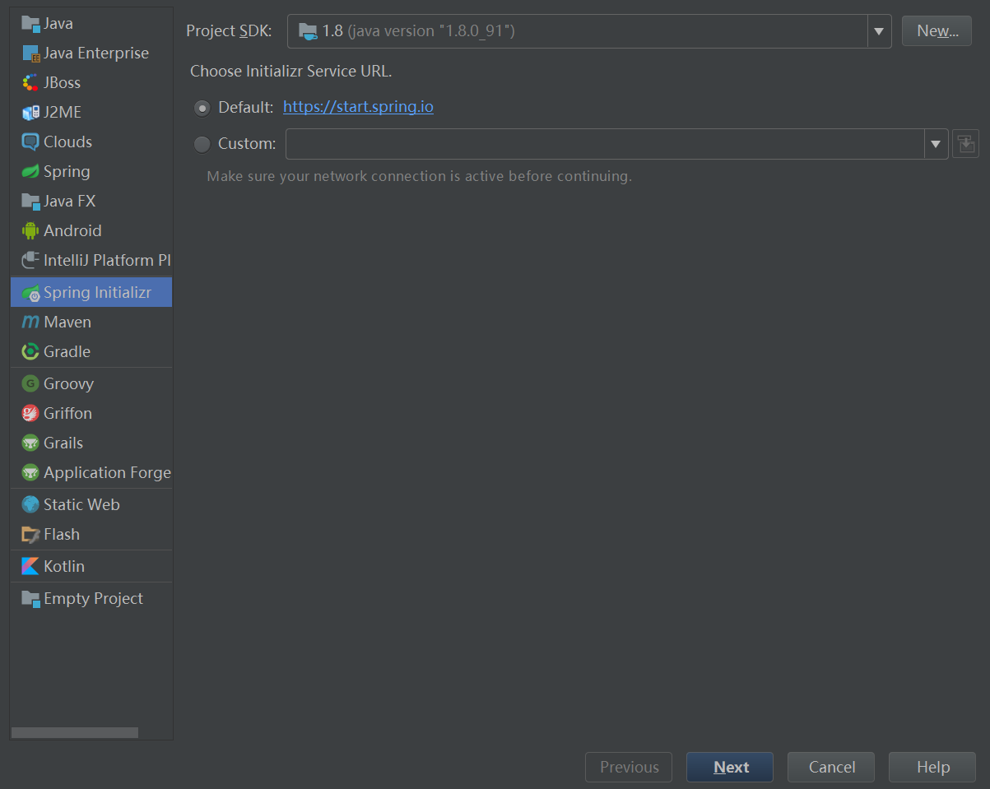Click the Maven icon in sidebar
Viewport: 990px width, 789px height.
pos(30,322)
